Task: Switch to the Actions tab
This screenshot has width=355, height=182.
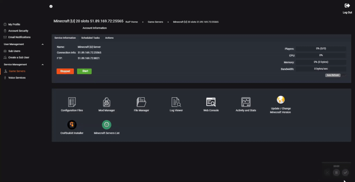Action: click(x=109, y=38)
